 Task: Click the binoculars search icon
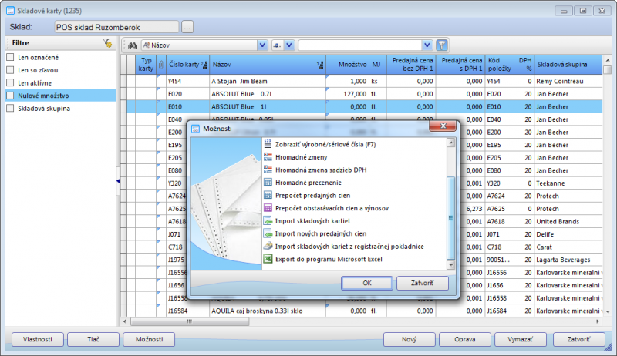[x=132, y=45]
